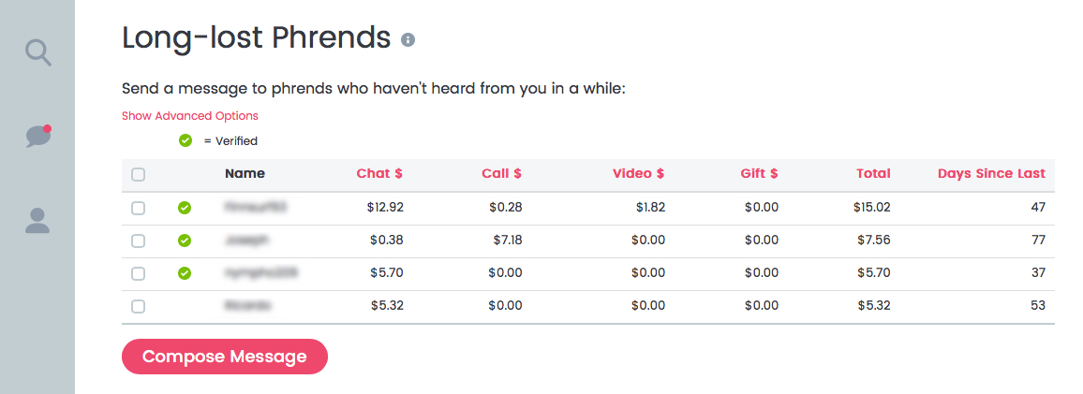This screenshot has width=1083, height=394.
Task: Open the chat messages icon with notification
Action: [x=38, y=136]
